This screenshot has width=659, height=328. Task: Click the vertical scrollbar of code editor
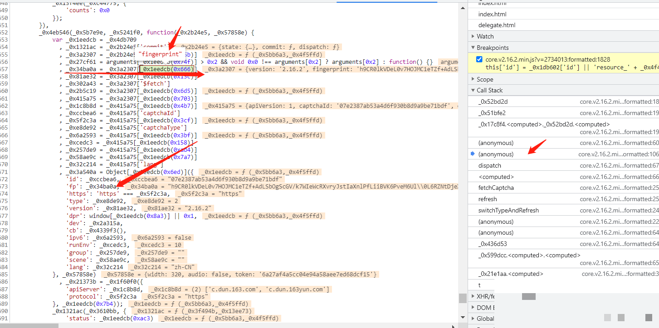[x=462, y=298]
